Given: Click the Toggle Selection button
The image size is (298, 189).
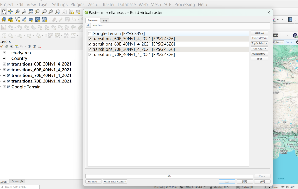Looking at the screenshot, I should [259, 44].
